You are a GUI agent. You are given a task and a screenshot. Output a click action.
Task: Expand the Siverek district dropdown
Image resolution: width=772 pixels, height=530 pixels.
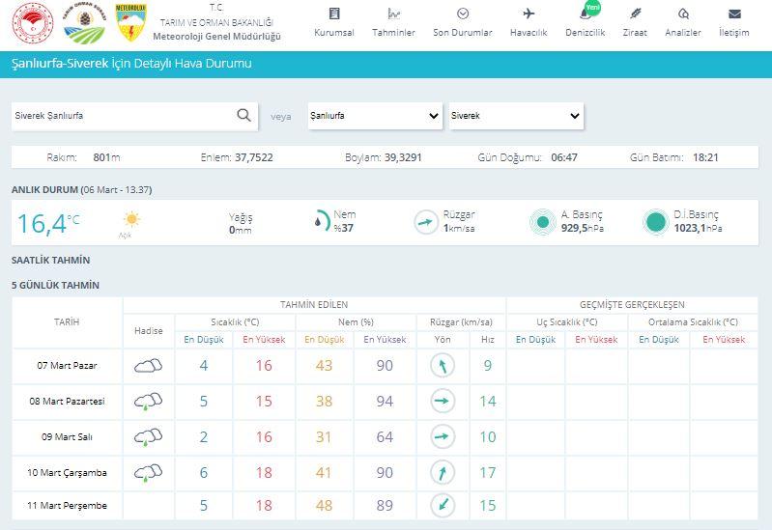pyautogui.click(x=516, y=116)
